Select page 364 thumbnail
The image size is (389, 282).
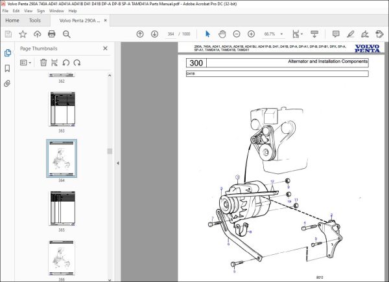[x=62, y=158]
